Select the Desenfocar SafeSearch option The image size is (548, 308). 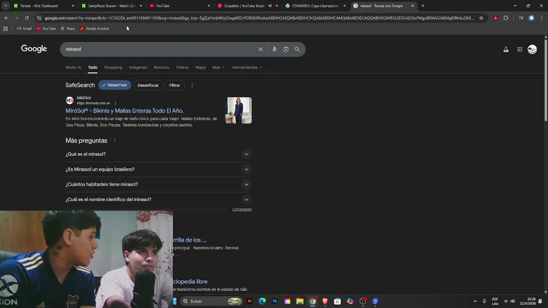pyautogui.click(x=148, y=85)
